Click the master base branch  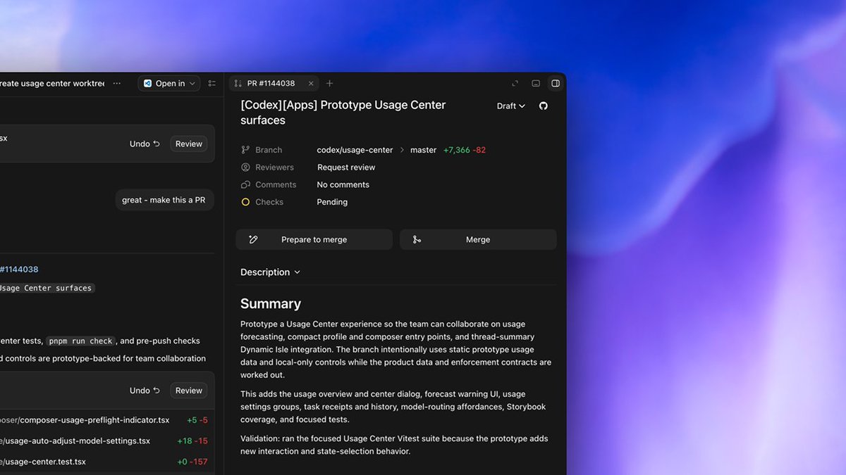[x=423, y=150]
